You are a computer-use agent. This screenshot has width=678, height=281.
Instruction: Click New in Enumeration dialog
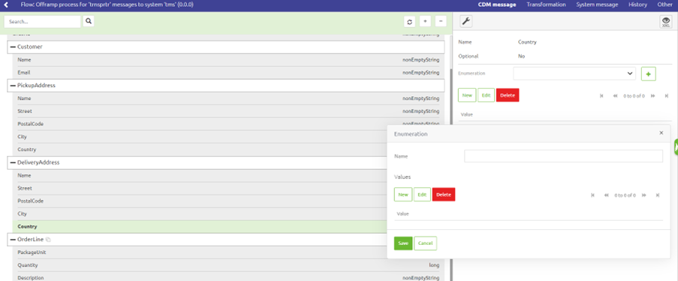(403, 195)
